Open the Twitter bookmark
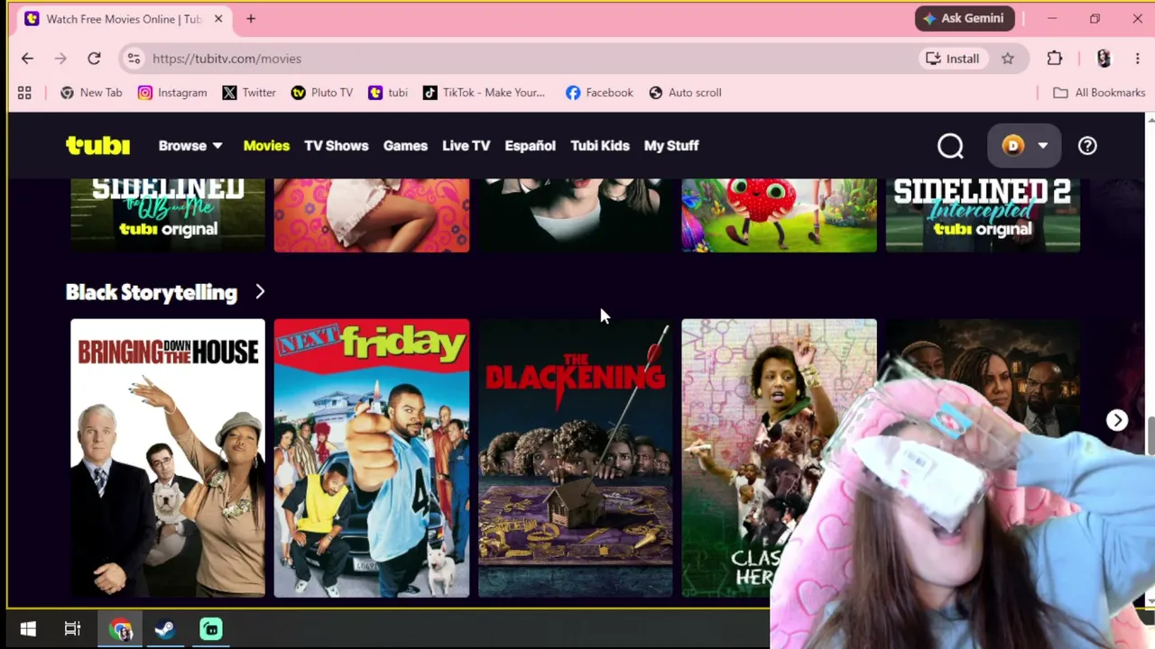Viewport: 1155px width, 649px height. click(x=249, y=93)
